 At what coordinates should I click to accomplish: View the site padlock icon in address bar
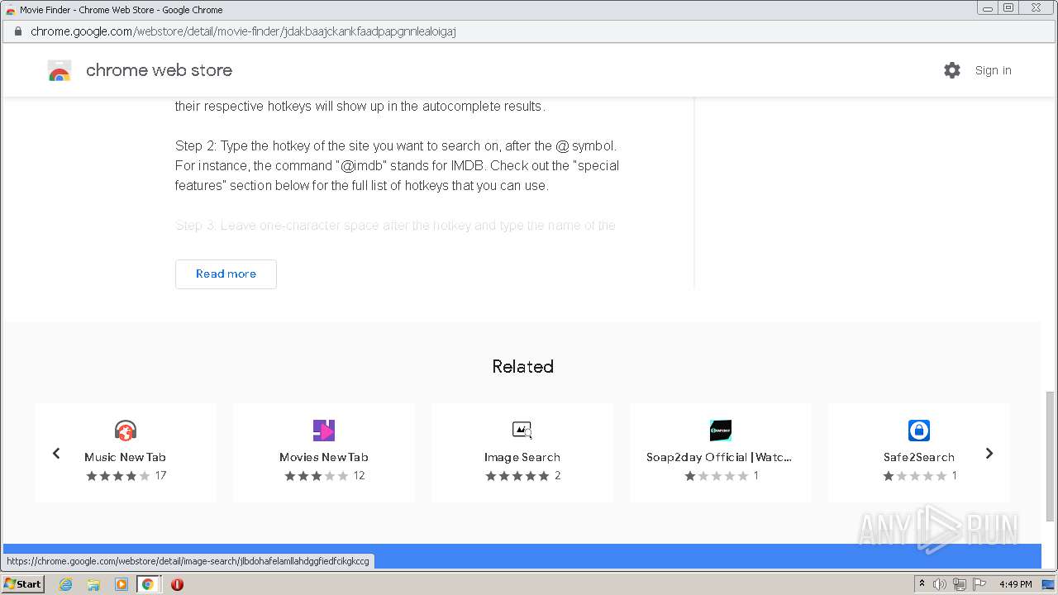[x=17, y=31]
